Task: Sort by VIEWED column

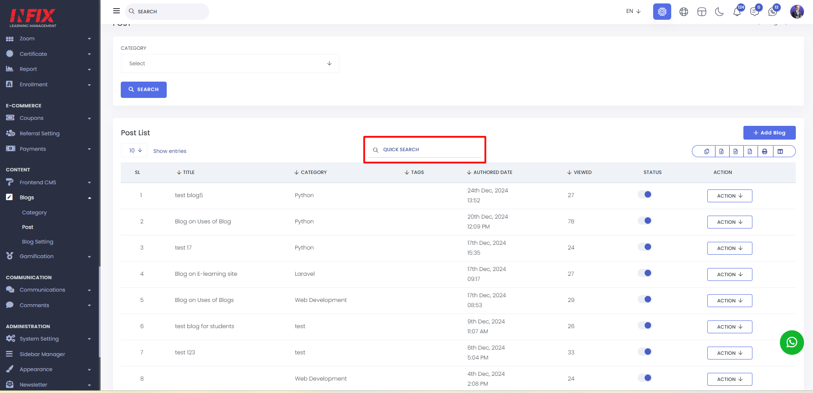Action: [x=579, y=172]
